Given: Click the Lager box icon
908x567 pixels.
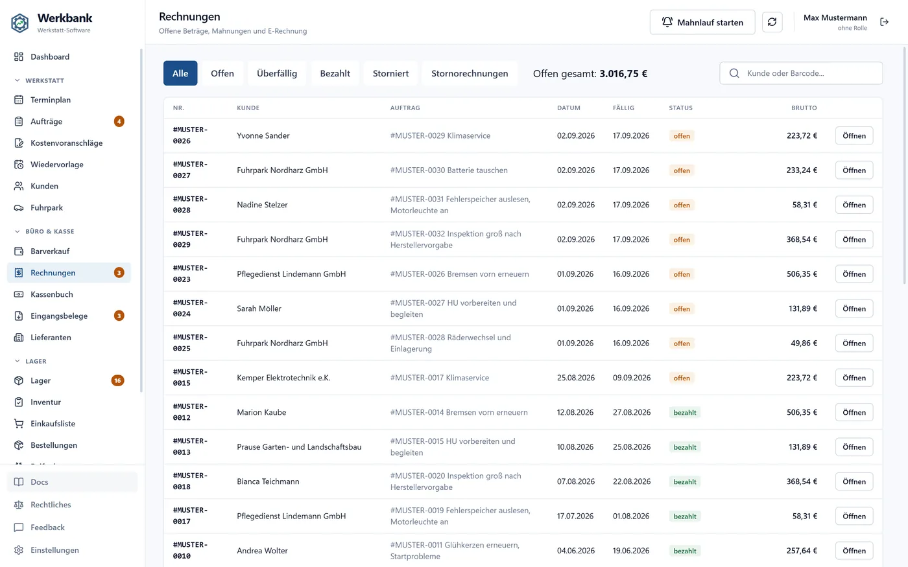Looking at the screenshot, I should [x=19, y=381].
